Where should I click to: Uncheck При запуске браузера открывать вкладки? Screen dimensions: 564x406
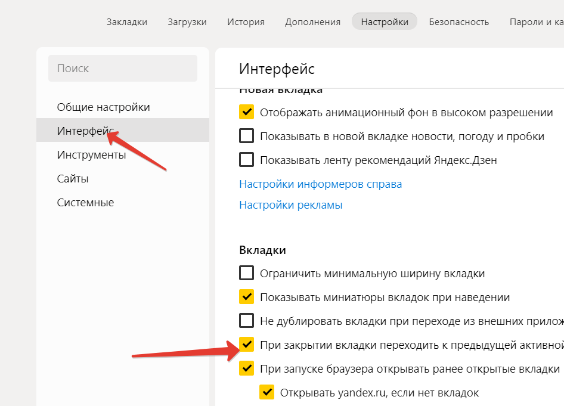(246, 368)
